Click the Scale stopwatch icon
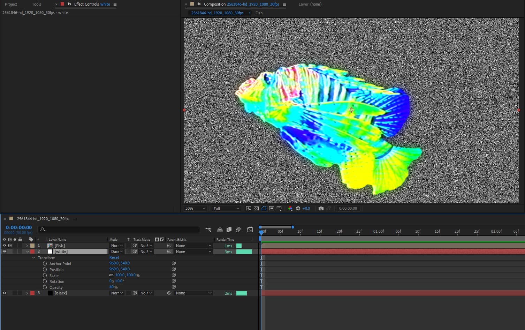 (45, 275)
